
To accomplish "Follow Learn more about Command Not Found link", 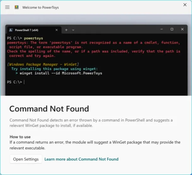I will pyautogui.click(x=81, y=159).
